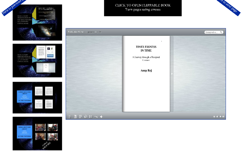243x155 pixels.
Task: Mute the page flip sound
Action: click(x=102, y=117)
